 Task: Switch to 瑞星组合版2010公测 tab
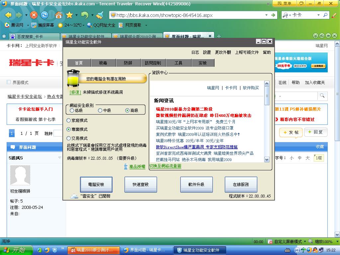tap(137, 37)
